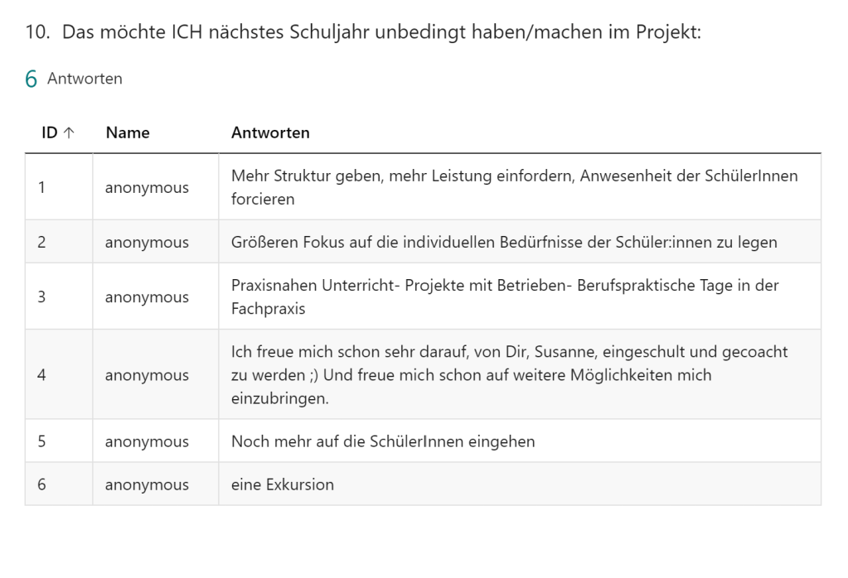
Task: Select the "Mehr Struktur geben" answer
Action: coord(514,187)
